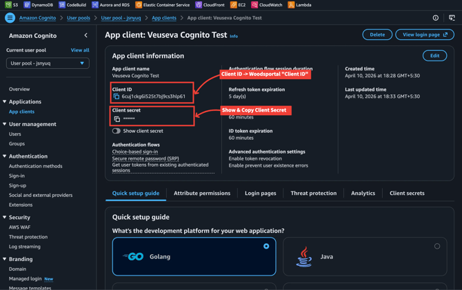This screenshot has width=462, height=290.
Task: Open Social and external providers in sidebar
Action: click(41, 195)
